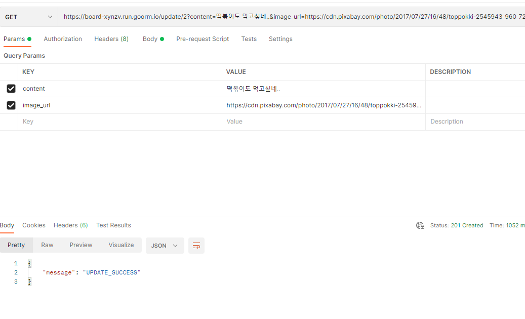Open the request Headers (8) tab
The height and width of the screenshot is (319, 525).
click(x=111, y=39)
